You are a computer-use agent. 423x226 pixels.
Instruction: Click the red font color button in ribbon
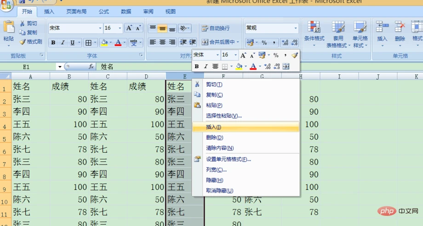pos(118,43)
